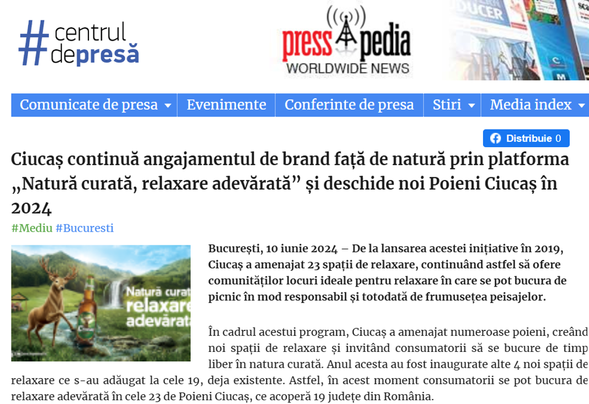Go to Conferinte de presa section
The image size is (589, 404).
pos(349,105)
